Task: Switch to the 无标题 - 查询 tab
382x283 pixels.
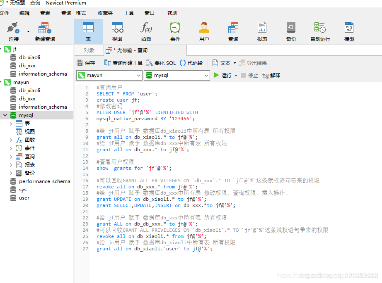Action: (x=145, y=50)
